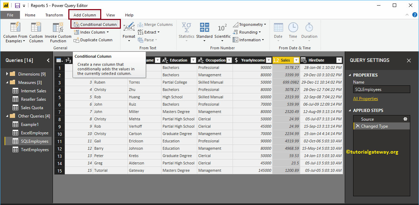The height and width of the screenshot is (205, 419).
Task: Select the Add Column tab
Action: (85, 15)
